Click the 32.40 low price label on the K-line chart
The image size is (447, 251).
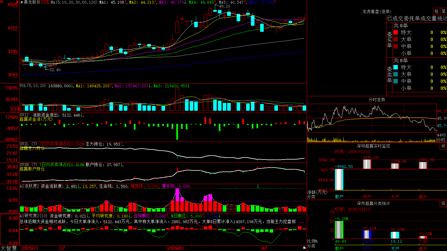tap(55, 70)
